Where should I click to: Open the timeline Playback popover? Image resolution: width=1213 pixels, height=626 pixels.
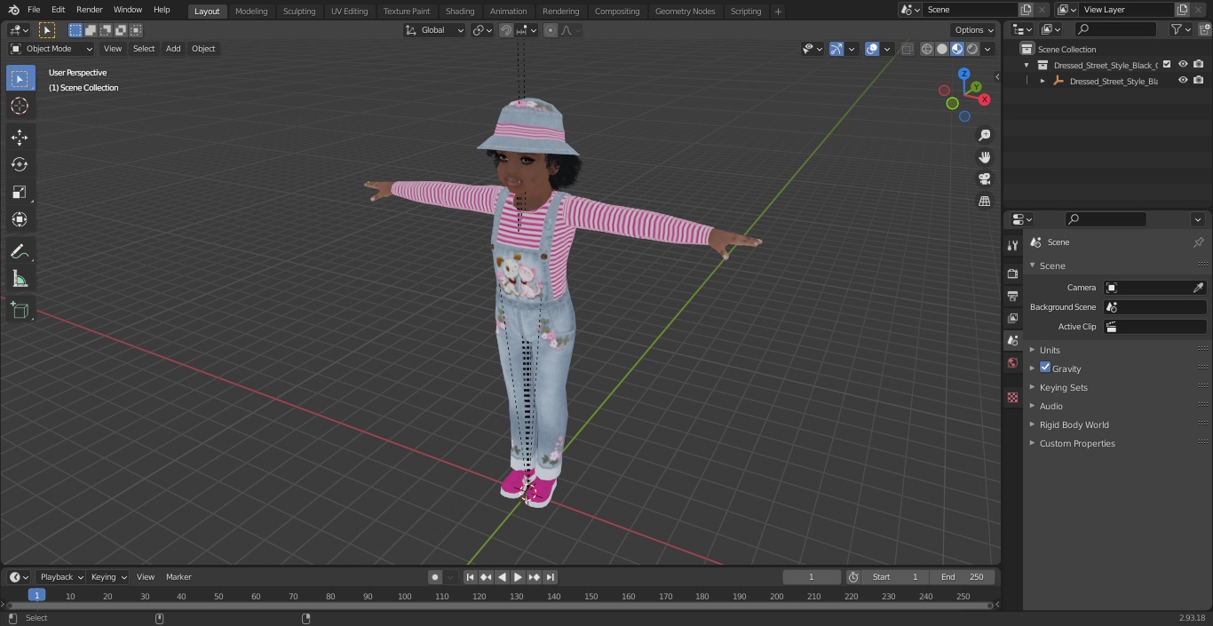click(x=61, y=577)
